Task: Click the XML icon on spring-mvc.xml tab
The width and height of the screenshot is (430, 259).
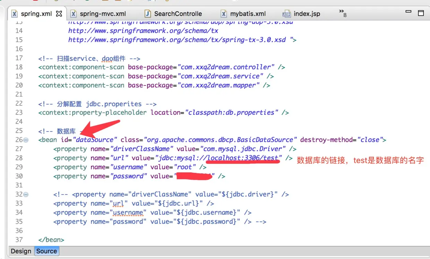Action: [74, 14]
